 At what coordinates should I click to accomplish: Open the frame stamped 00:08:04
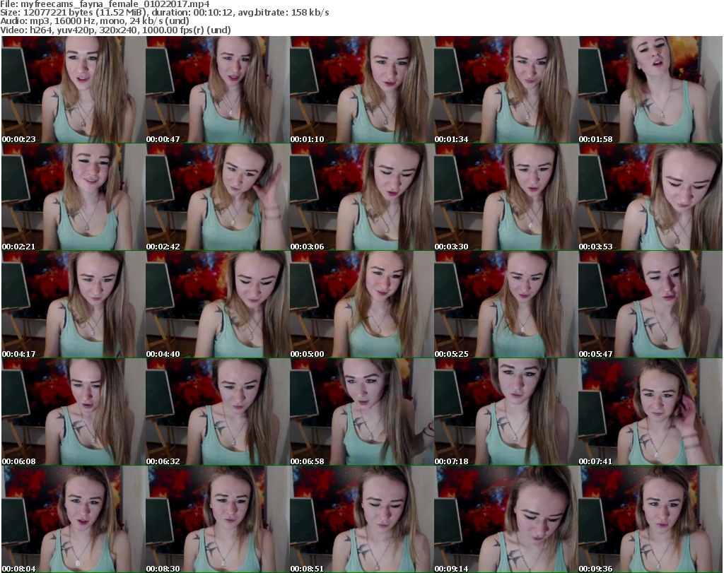click(74, 519)
